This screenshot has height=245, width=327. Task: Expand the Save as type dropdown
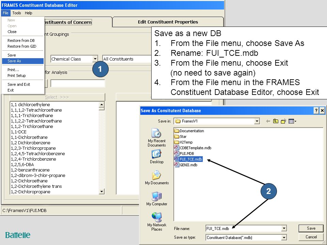click(x=284, y=237)
